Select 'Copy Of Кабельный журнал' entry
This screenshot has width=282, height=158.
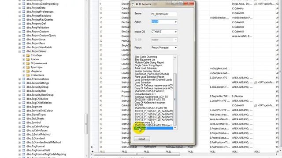(x=150, y=102)
